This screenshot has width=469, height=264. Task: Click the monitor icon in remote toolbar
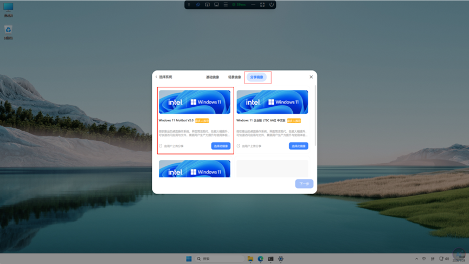(x=216, y=4)
